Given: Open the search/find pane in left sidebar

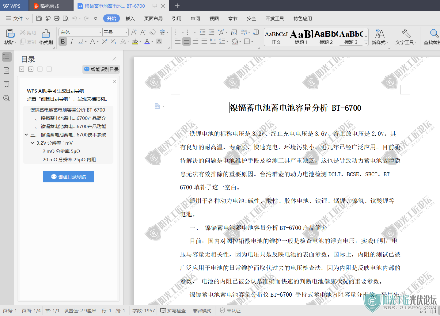Looking at the screenshot, I should (x=6, y=98).
